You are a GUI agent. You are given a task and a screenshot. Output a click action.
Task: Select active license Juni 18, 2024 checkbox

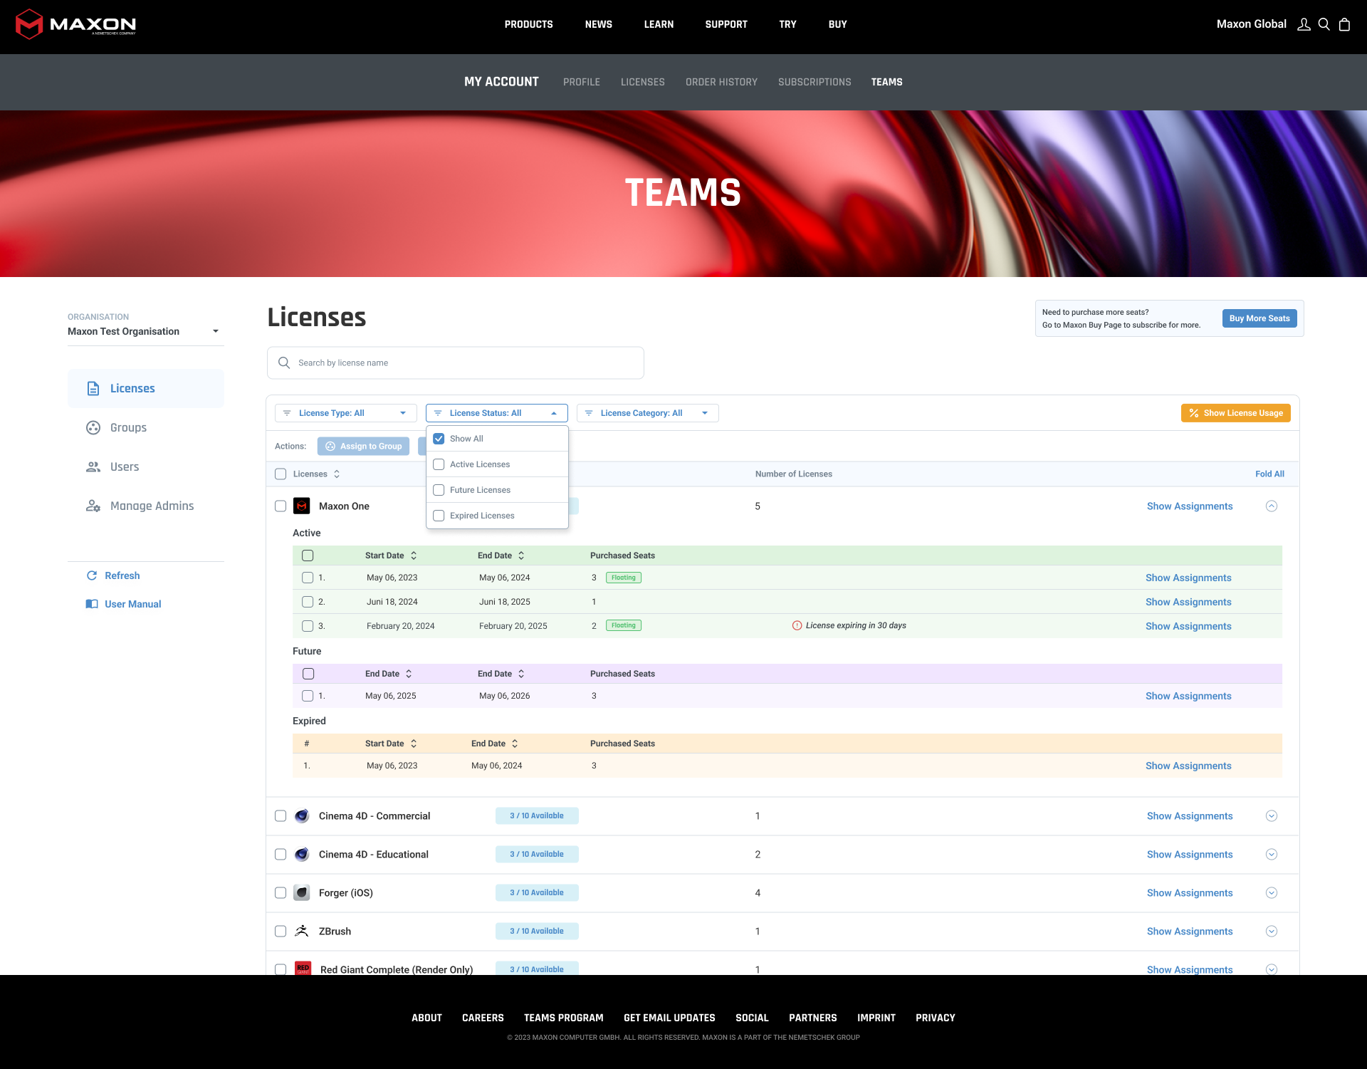[308, 602]
